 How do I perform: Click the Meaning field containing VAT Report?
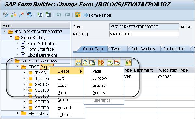pos(144,34)
